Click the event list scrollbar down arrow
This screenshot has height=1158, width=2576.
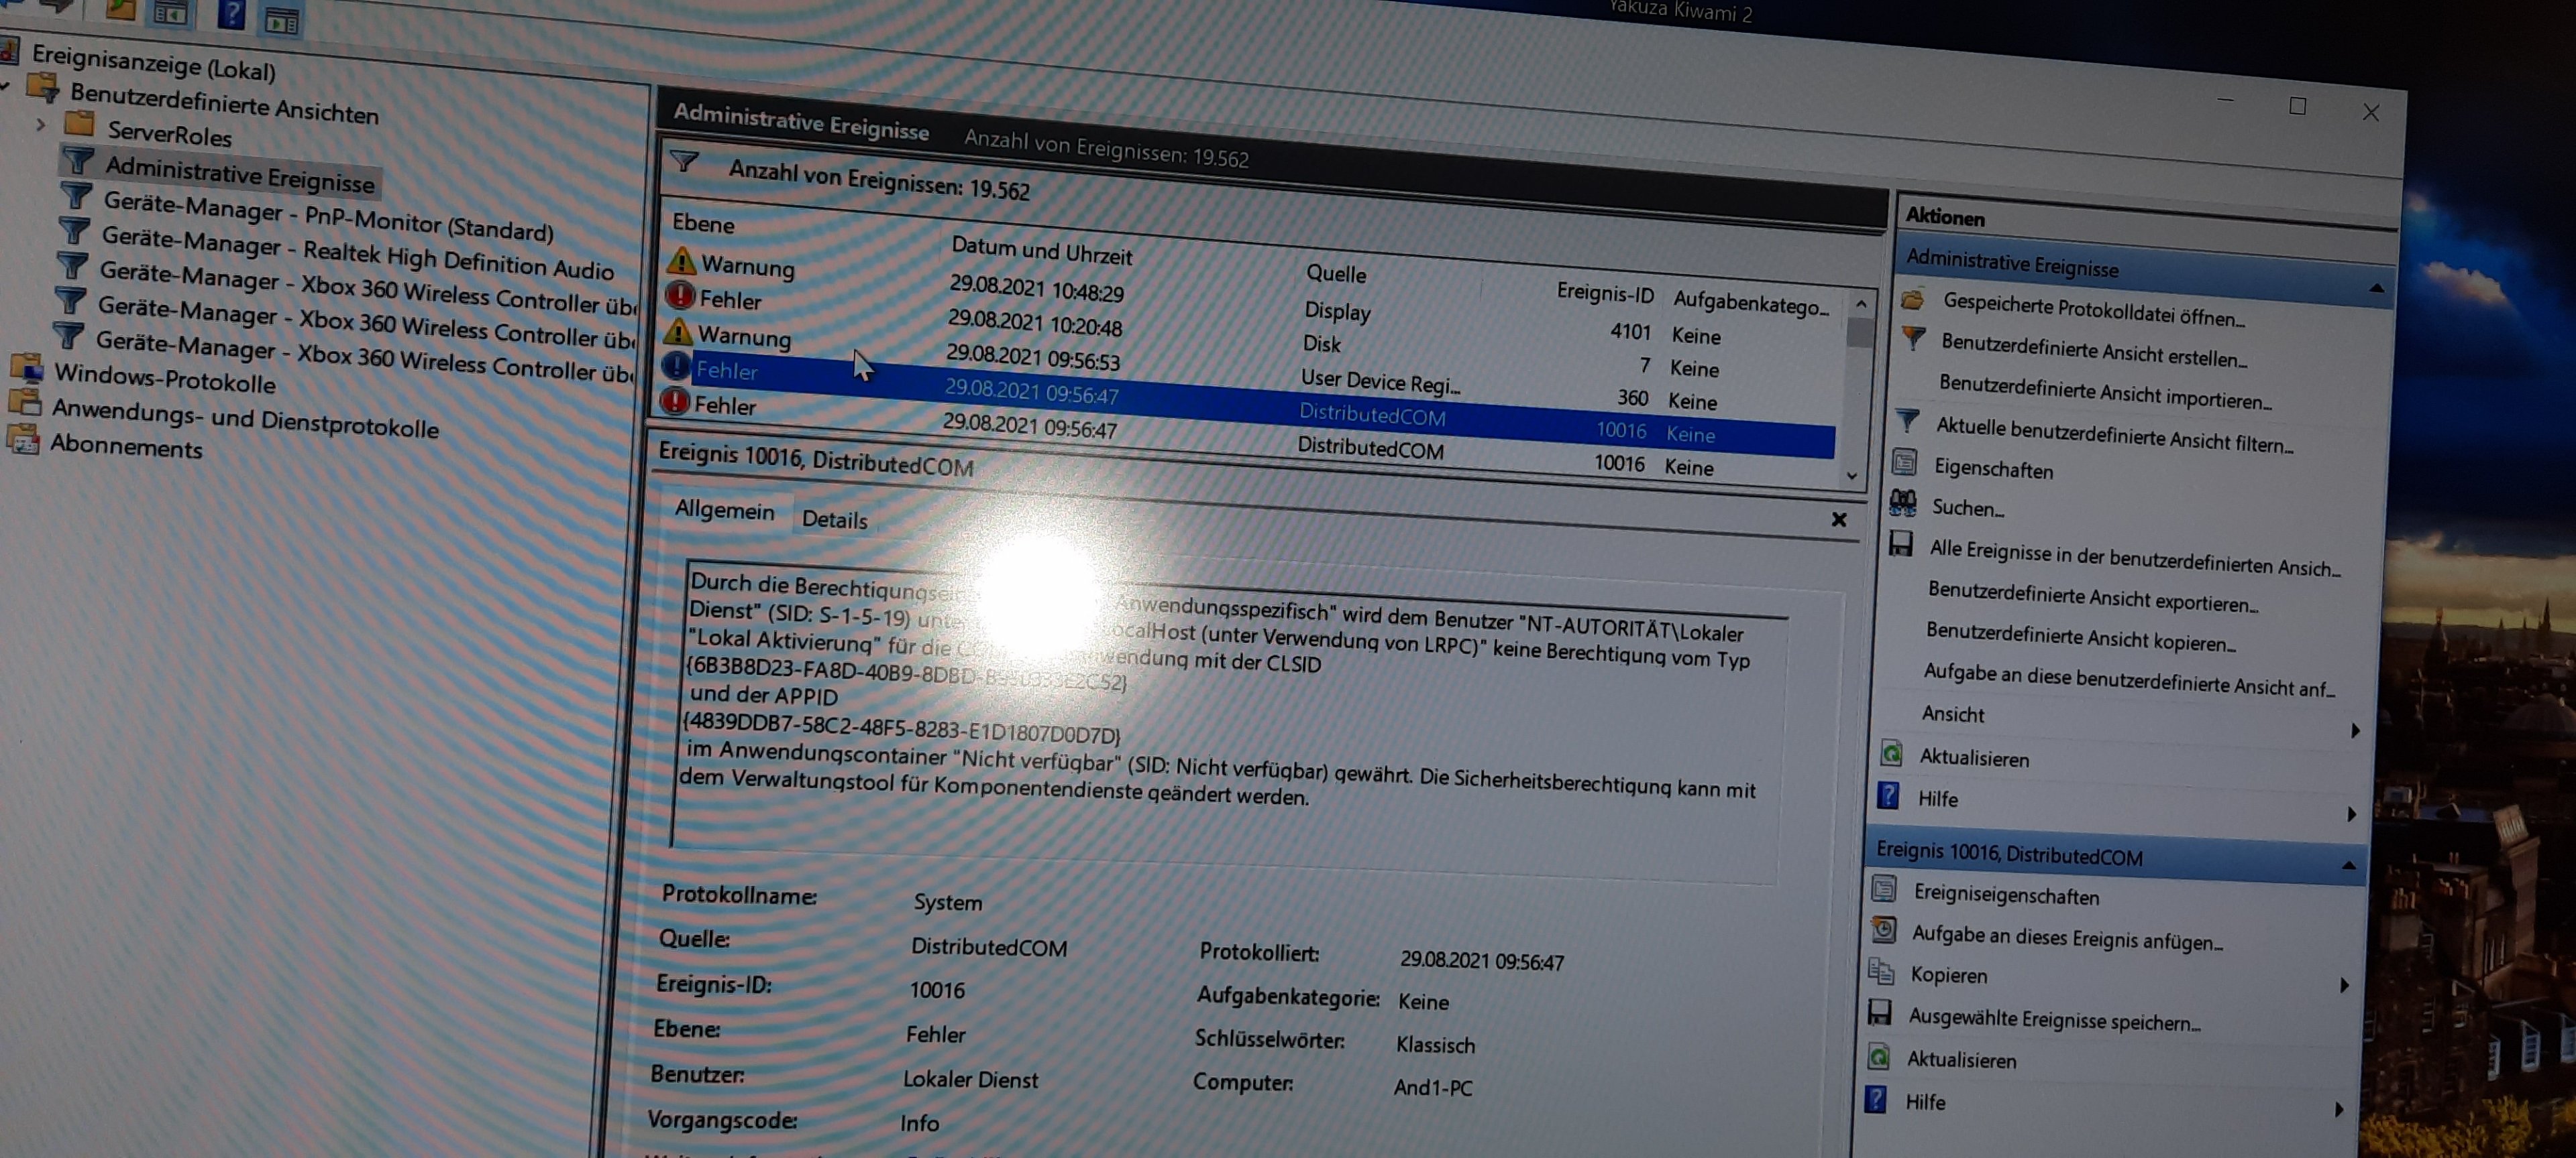click(1851, 476)
